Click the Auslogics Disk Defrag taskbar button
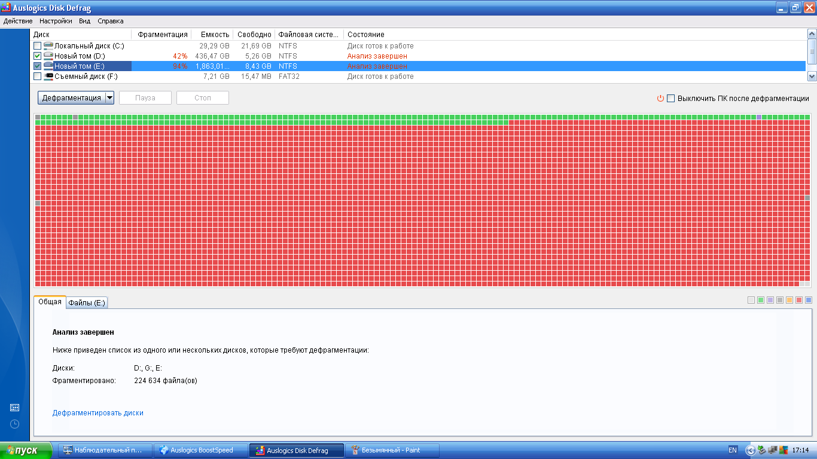 coord(297,450)
